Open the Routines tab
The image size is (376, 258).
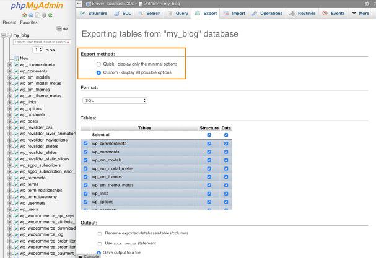click(x=302, y=14)
